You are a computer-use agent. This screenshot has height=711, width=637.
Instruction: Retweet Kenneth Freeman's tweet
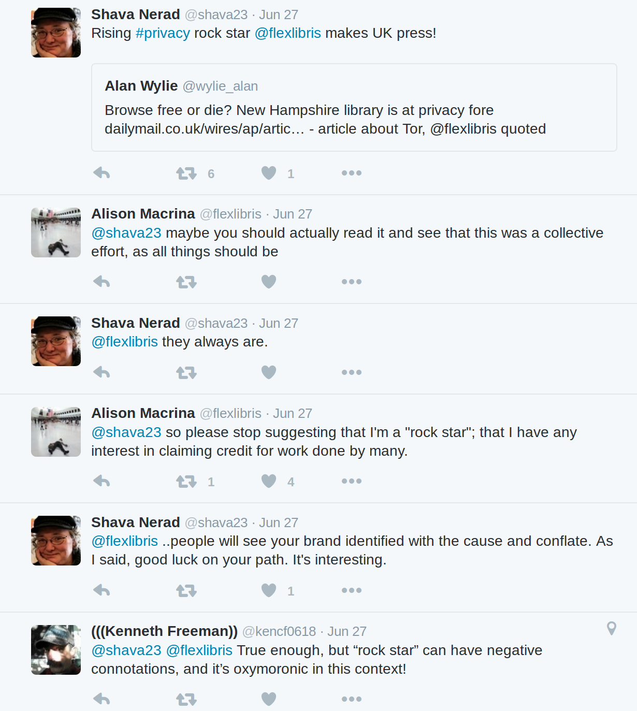click(186, 699)
